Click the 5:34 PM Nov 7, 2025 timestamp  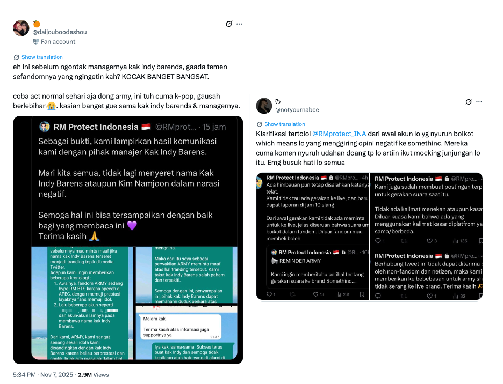click(x=43, y=375)
